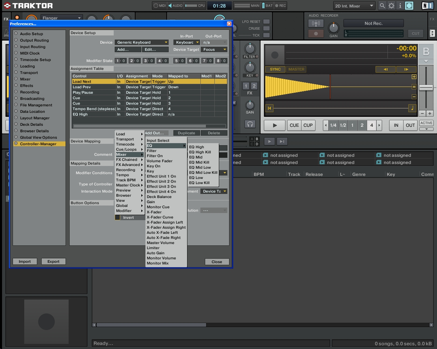This screenshot has width=437, height=349.
Task: Click the Delete assignment button
Action: coord(214,133)
